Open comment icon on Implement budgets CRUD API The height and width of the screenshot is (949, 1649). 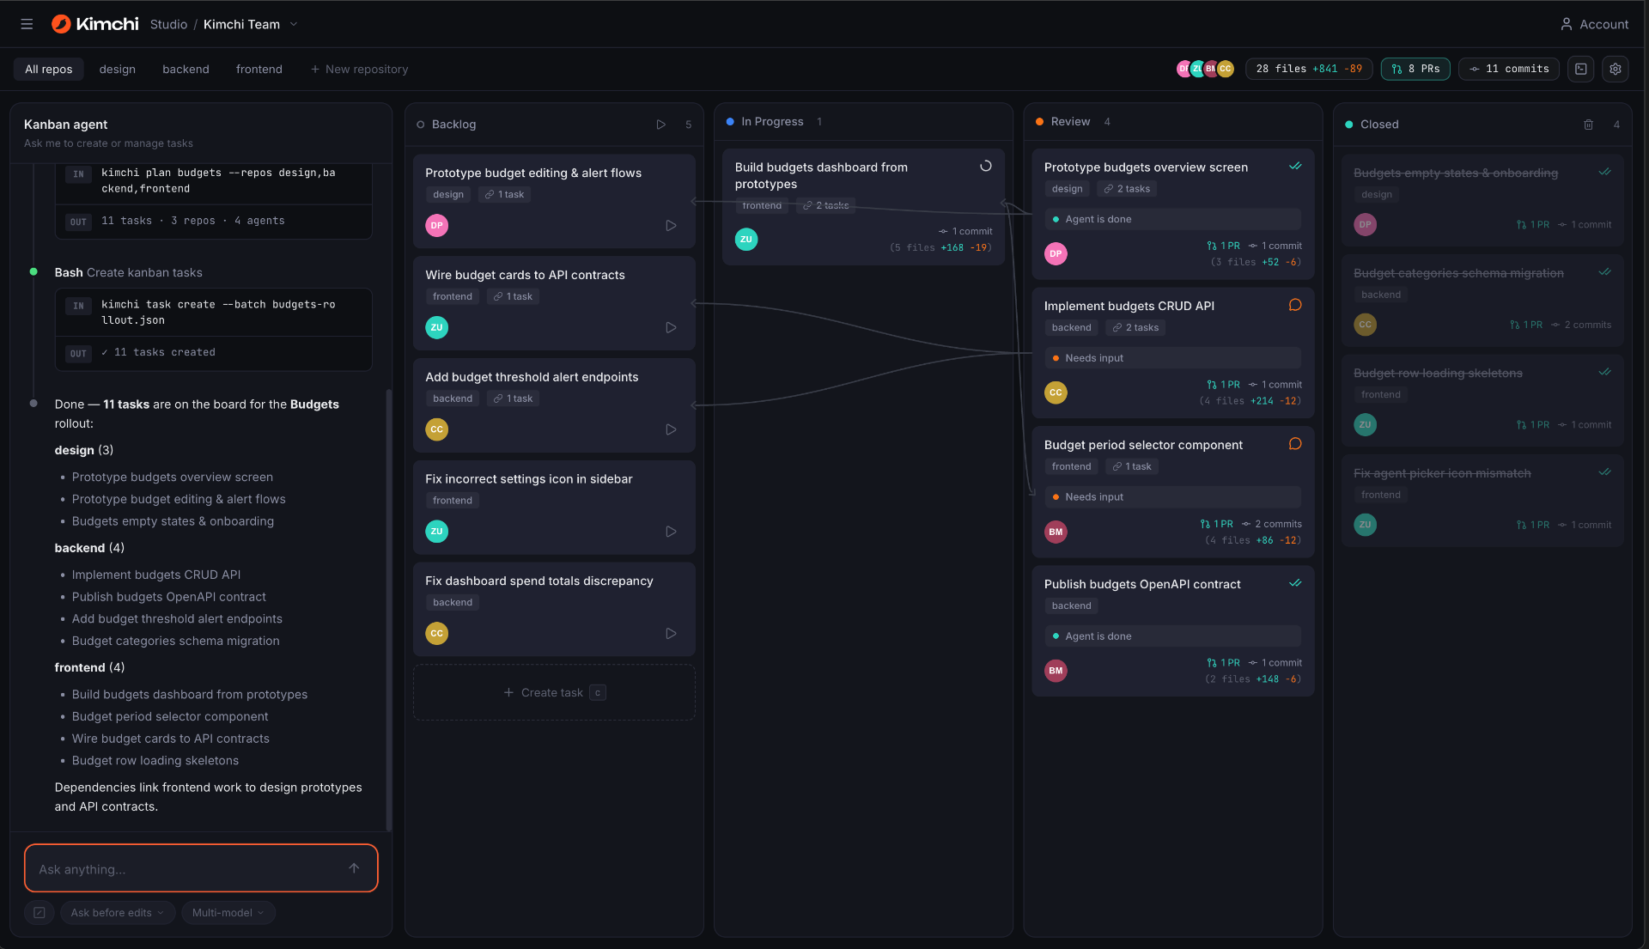1295,305
